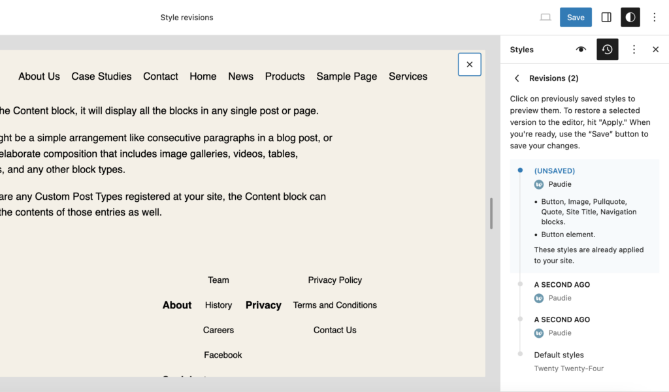Image resolution: width=669 pixels, height=392 pixels.
Task: Select About Us in the navigation menu
Action: click(39, 76)
